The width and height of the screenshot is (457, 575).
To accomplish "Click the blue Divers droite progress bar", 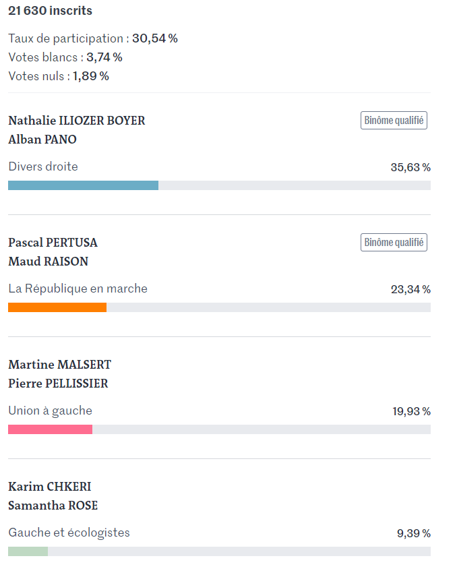I will point(84,185).
